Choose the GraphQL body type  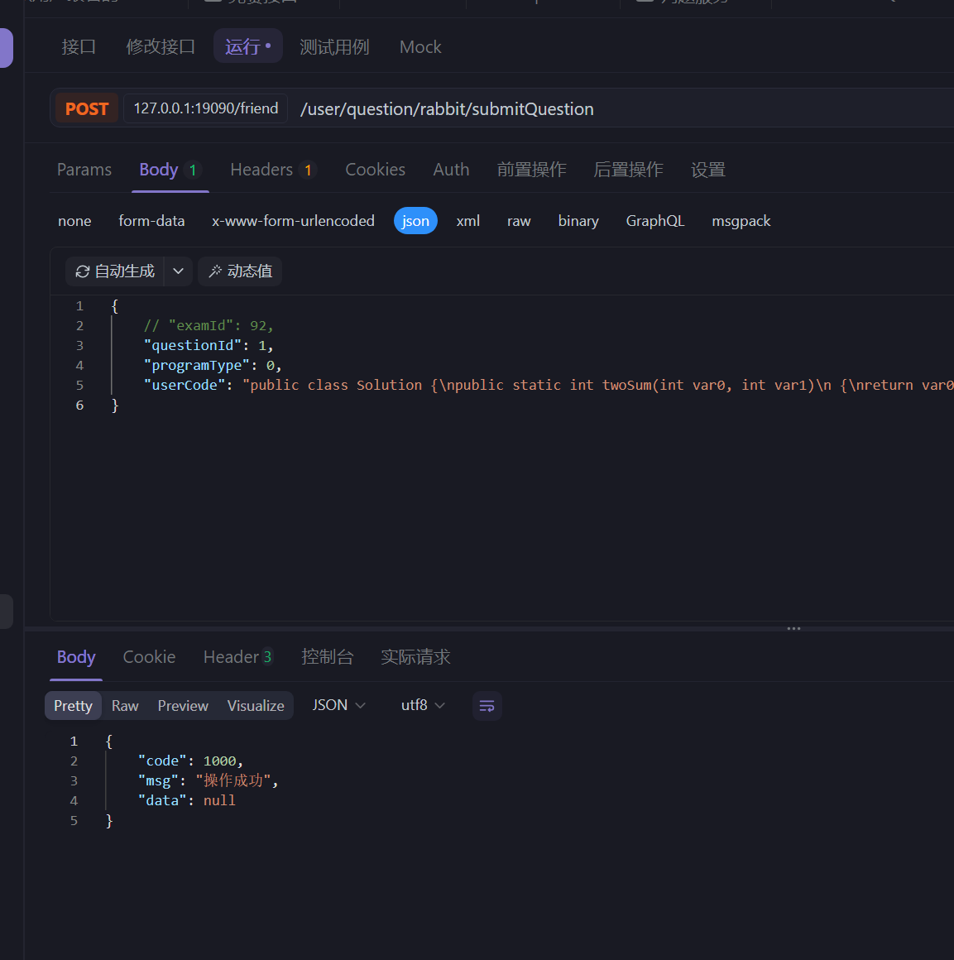point(654,221)
